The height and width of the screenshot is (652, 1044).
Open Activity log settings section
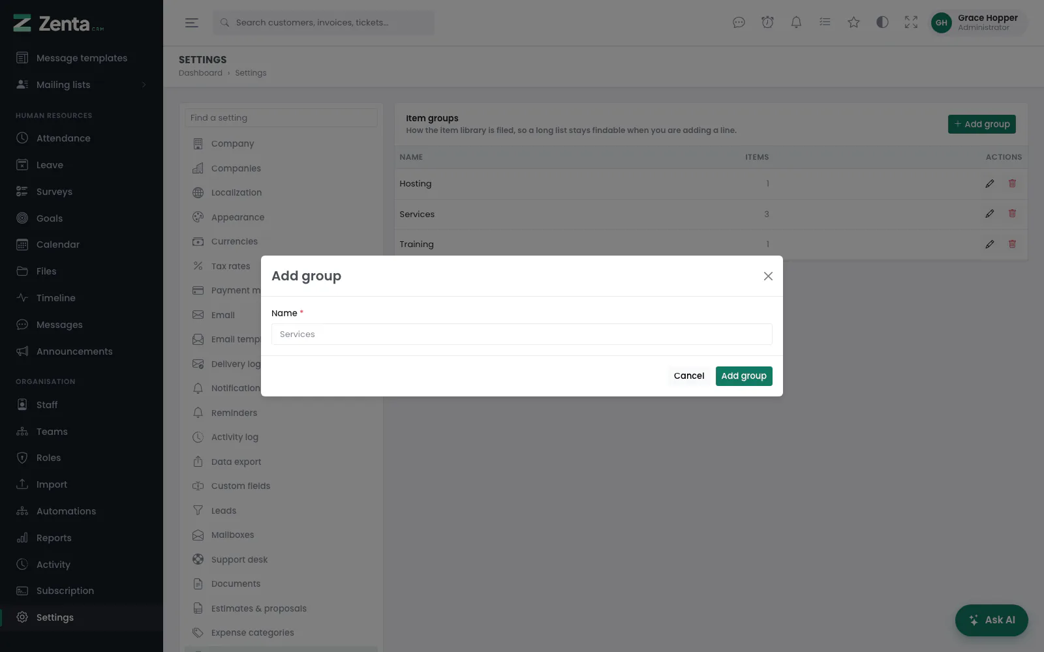(x=281, y=437)
